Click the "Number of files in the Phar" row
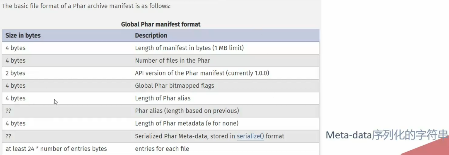 (172, 61)
